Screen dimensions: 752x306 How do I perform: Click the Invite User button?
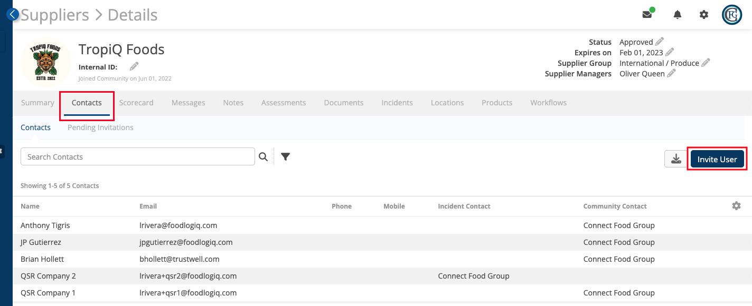(717, 159)
